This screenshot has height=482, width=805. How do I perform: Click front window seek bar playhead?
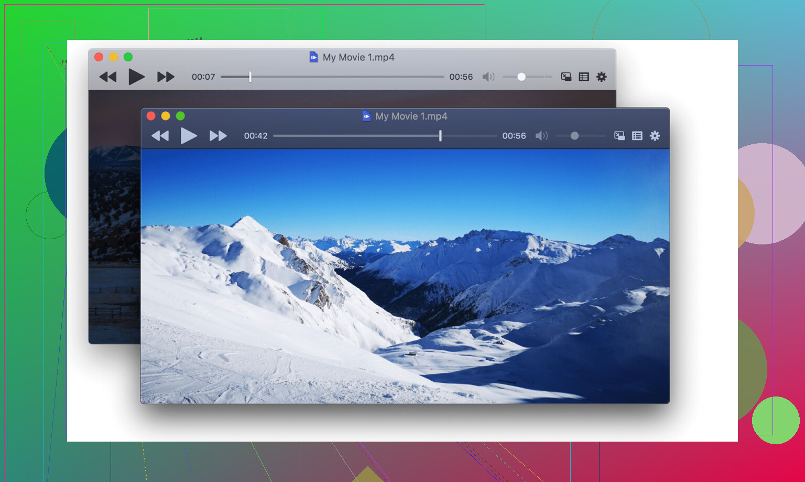[440, 136]
